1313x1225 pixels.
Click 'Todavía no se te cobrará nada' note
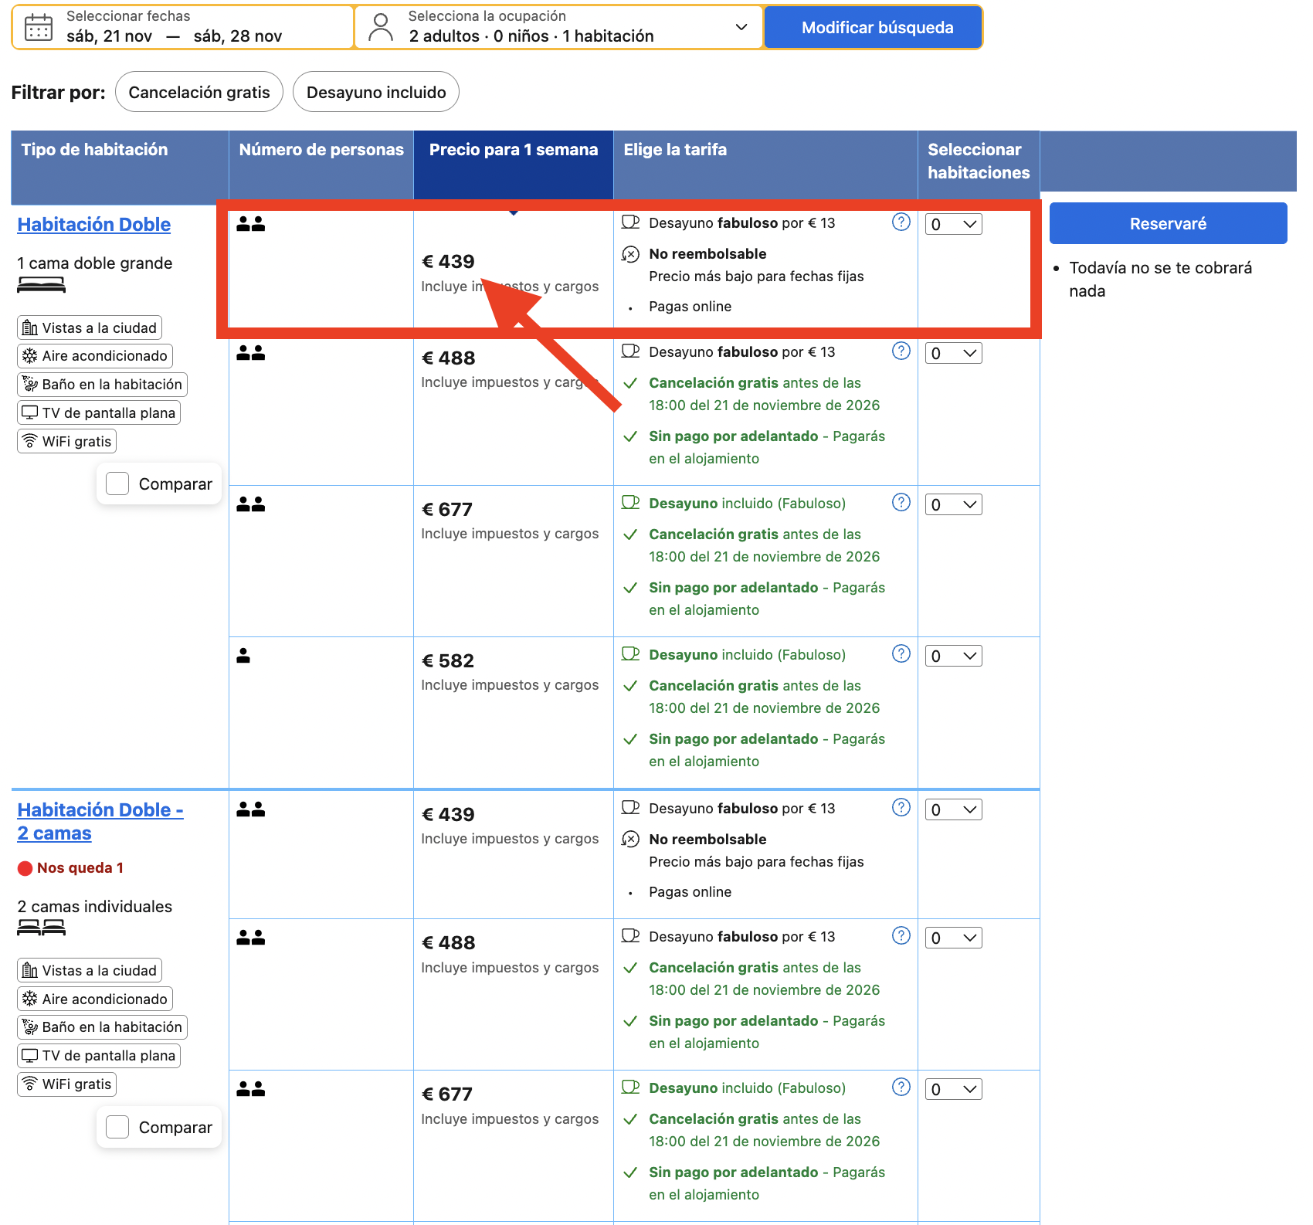pyautogui.click(x=1160, y=280)
